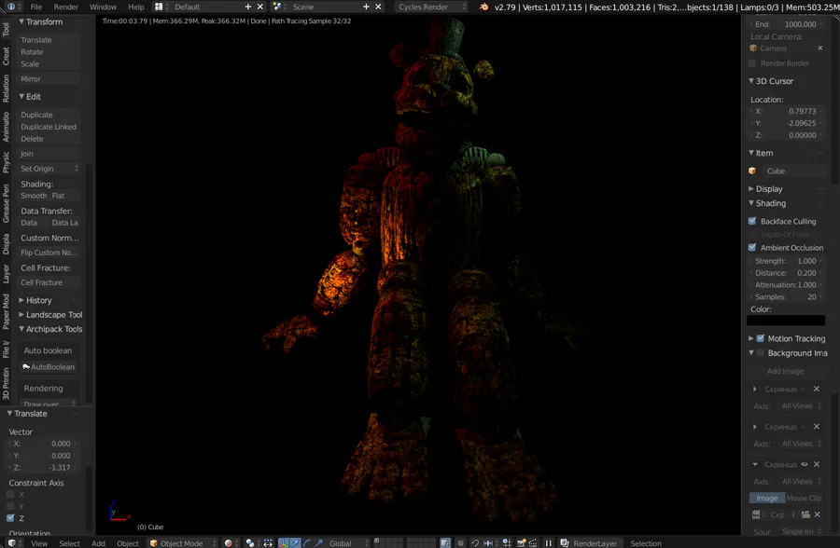Enable the Background Images checkbox
Screen dimensions: 840x548
[760, 352]
